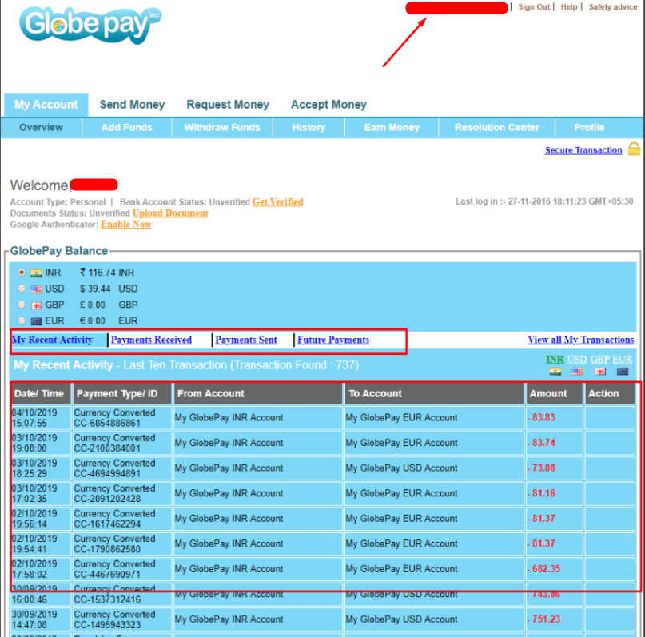Click transaction ID CC-1495943323
645x637 pixels.
(x=107, y=625)
